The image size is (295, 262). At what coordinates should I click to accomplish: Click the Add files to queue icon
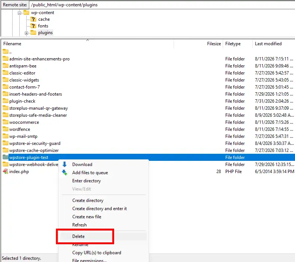pyautogui.click(x=64, y=172)
